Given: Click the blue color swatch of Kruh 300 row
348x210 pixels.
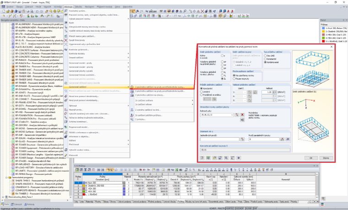Looking at the screenshot, I should click(84, 183).
